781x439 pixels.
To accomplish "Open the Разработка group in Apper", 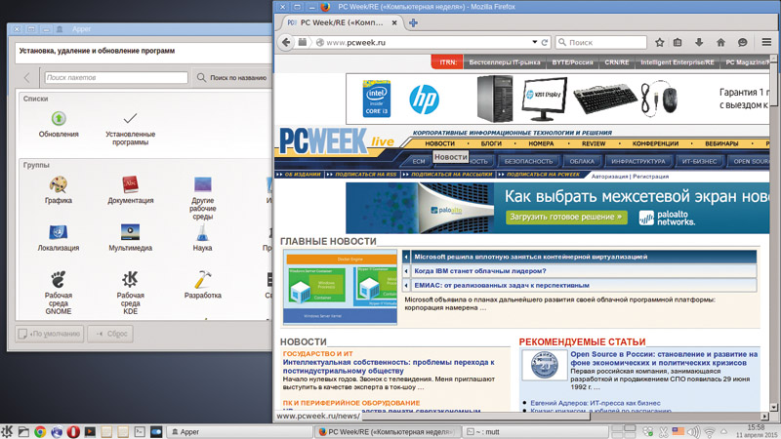I will pos(203,285).
